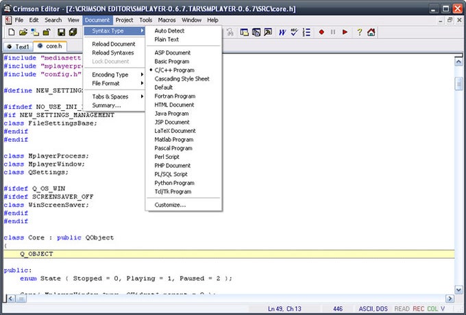Switch to the Text1 tab

click(x=19, y=47)
